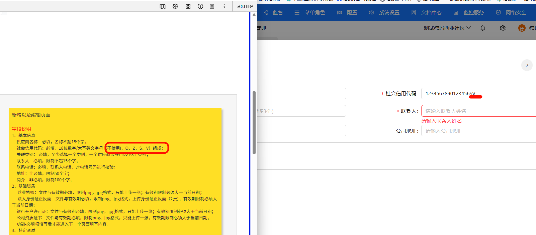The width and height of the screenshot is (536, 235).
Task: Click the 银行开户许可证 requirement line
Action: 115,211
